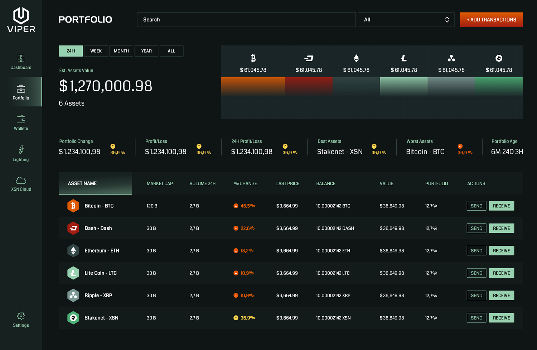Click the Stakenet XSN row icon
The height and width of the screenshot is (350, 537).
(73, 318)
